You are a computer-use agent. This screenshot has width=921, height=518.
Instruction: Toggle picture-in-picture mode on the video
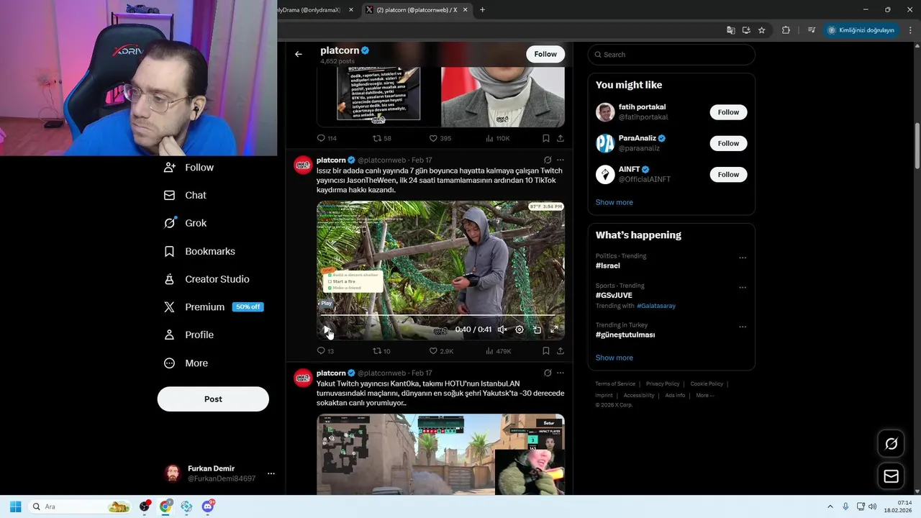(537, 330)
